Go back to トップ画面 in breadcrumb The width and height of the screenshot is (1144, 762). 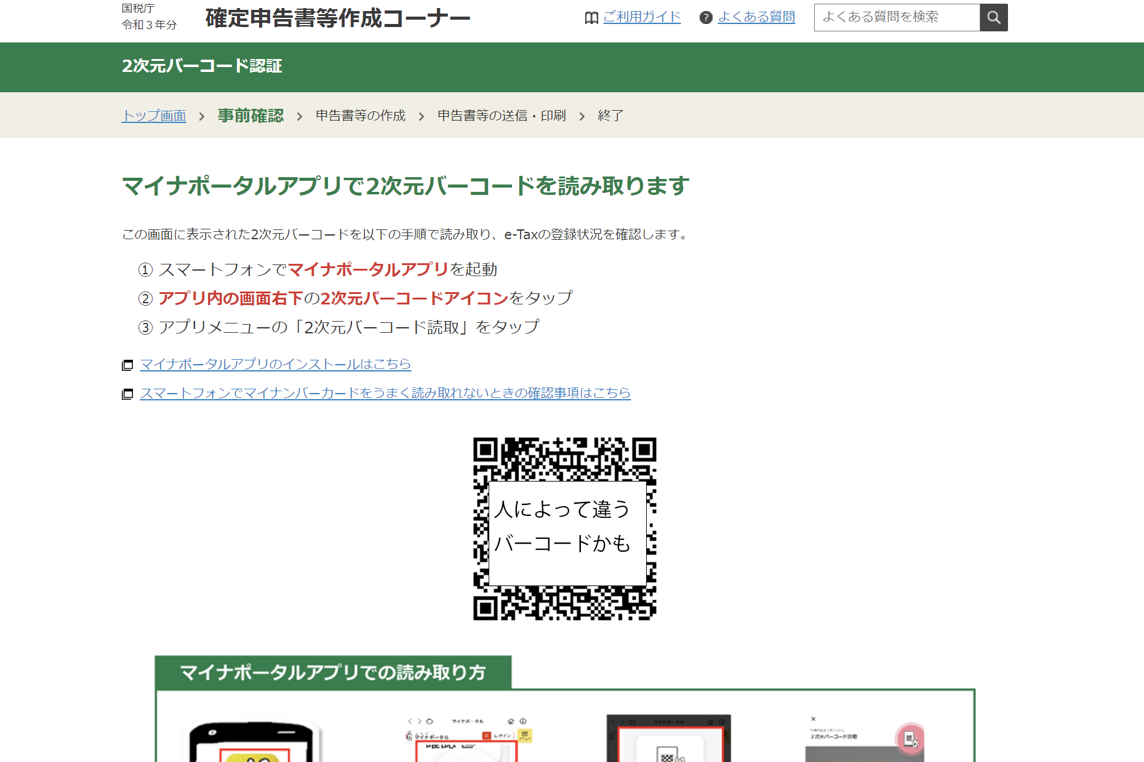click(x=154, y=116)
